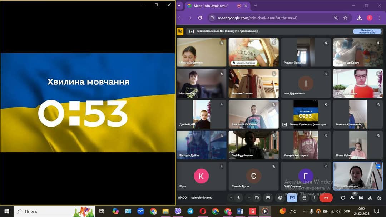Image resolution: width=386 pixels, height=217 pixels.
Task: Open Telegram from the taskbar
Action: (190, 211)
